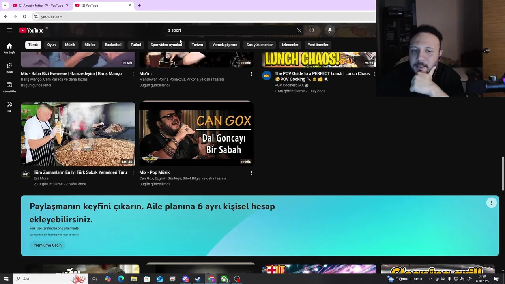Visit the POV Cocinero MX channel name
This screenshot has height=284, width=505.
pyautogui.click(x=289, y=85)
